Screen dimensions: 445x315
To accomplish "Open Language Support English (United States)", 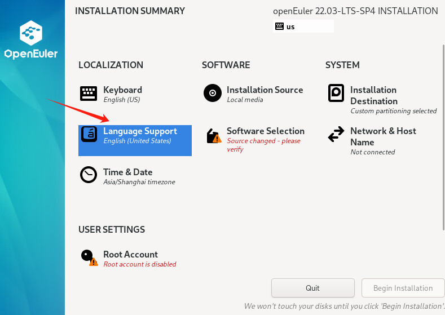I will pos(138,141).
